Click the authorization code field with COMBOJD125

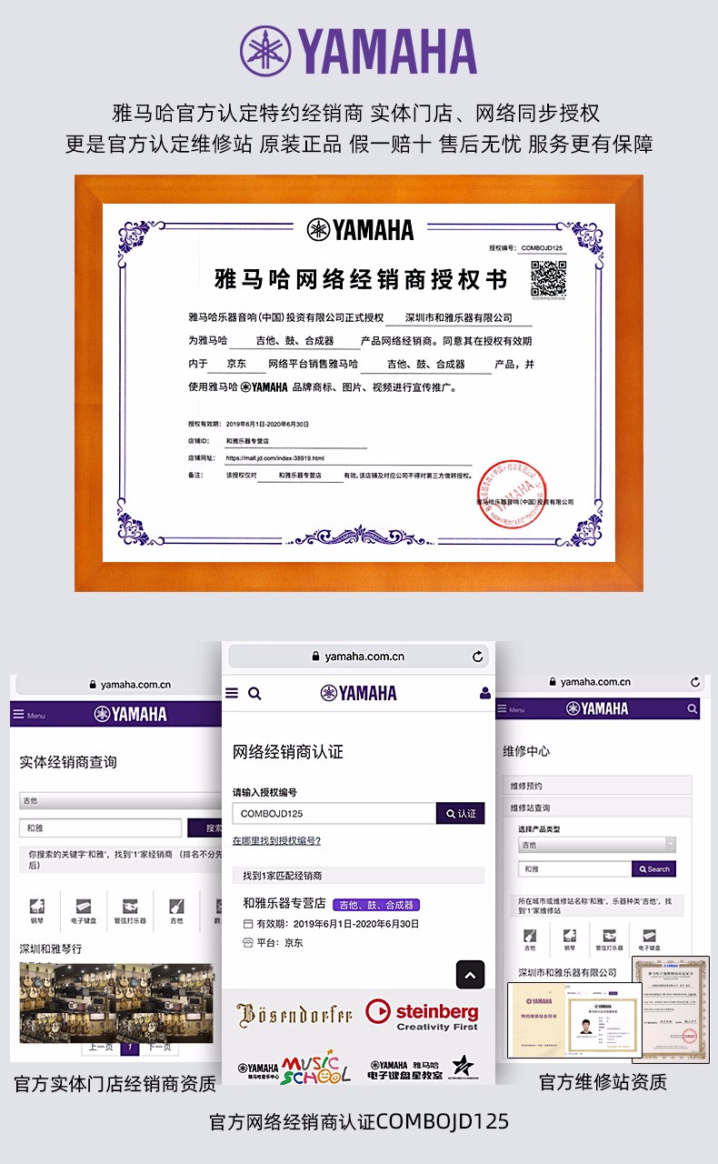pos(334,813)
